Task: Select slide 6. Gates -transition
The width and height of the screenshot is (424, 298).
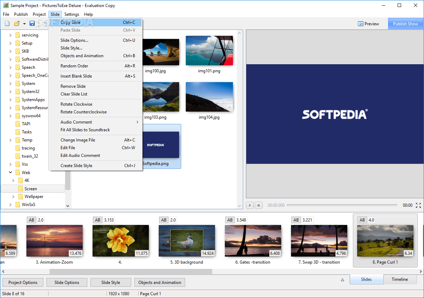Action: [x=253, y=241]
